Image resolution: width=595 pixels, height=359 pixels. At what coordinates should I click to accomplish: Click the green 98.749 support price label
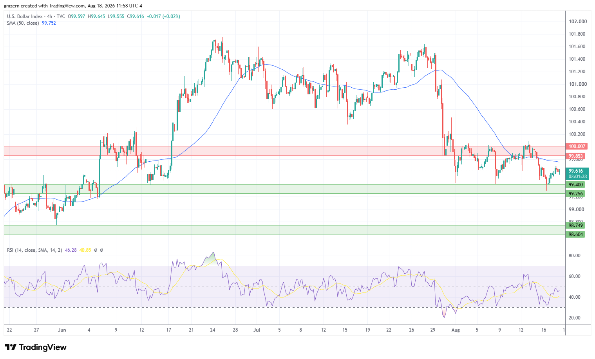576,226
